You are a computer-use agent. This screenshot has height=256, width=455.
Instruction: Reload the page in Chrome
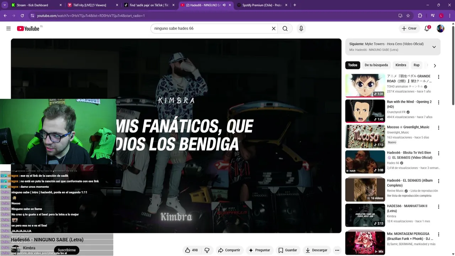[22, 16]
